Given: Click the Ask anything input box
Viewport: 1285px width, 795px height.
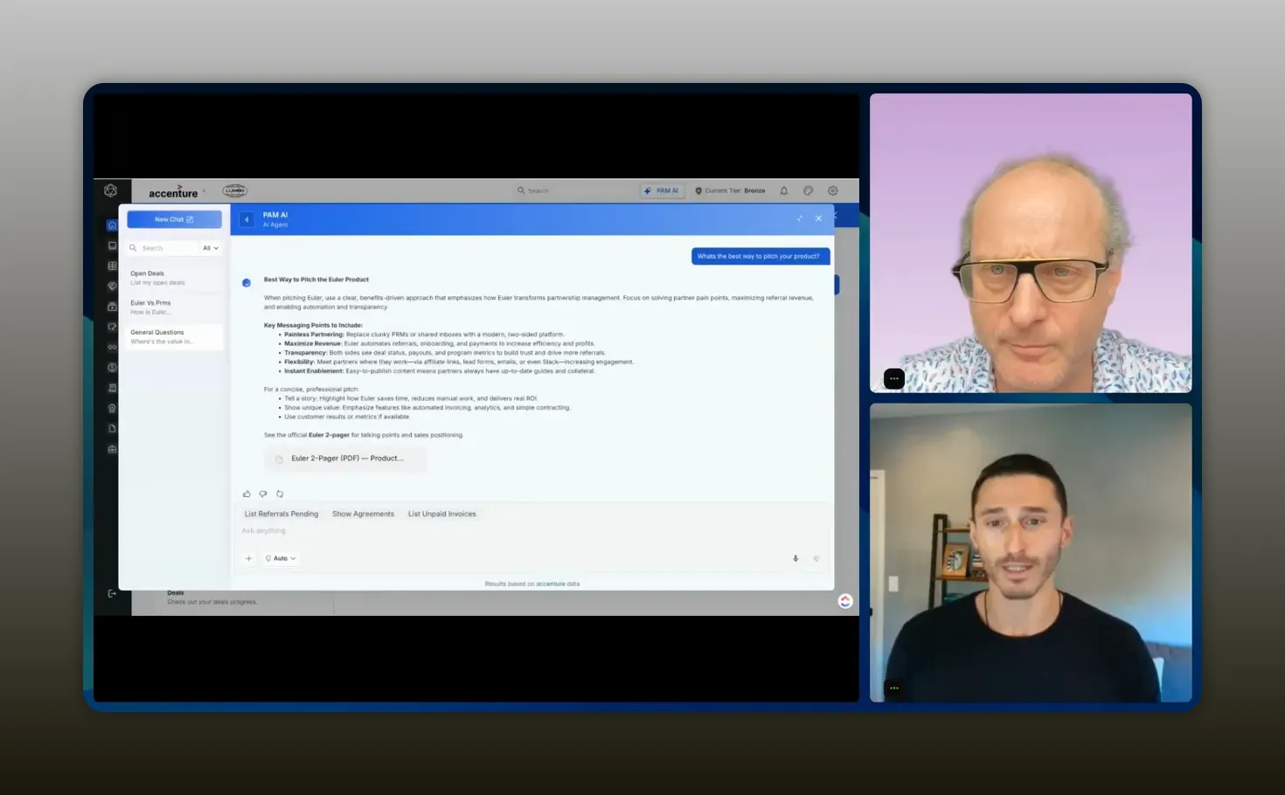Looking at the screenshot, I should click(x=531, y=531).
